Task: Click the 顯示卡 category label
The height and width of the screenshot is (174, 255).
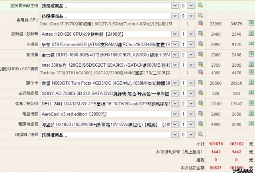Action: [32, 83]
